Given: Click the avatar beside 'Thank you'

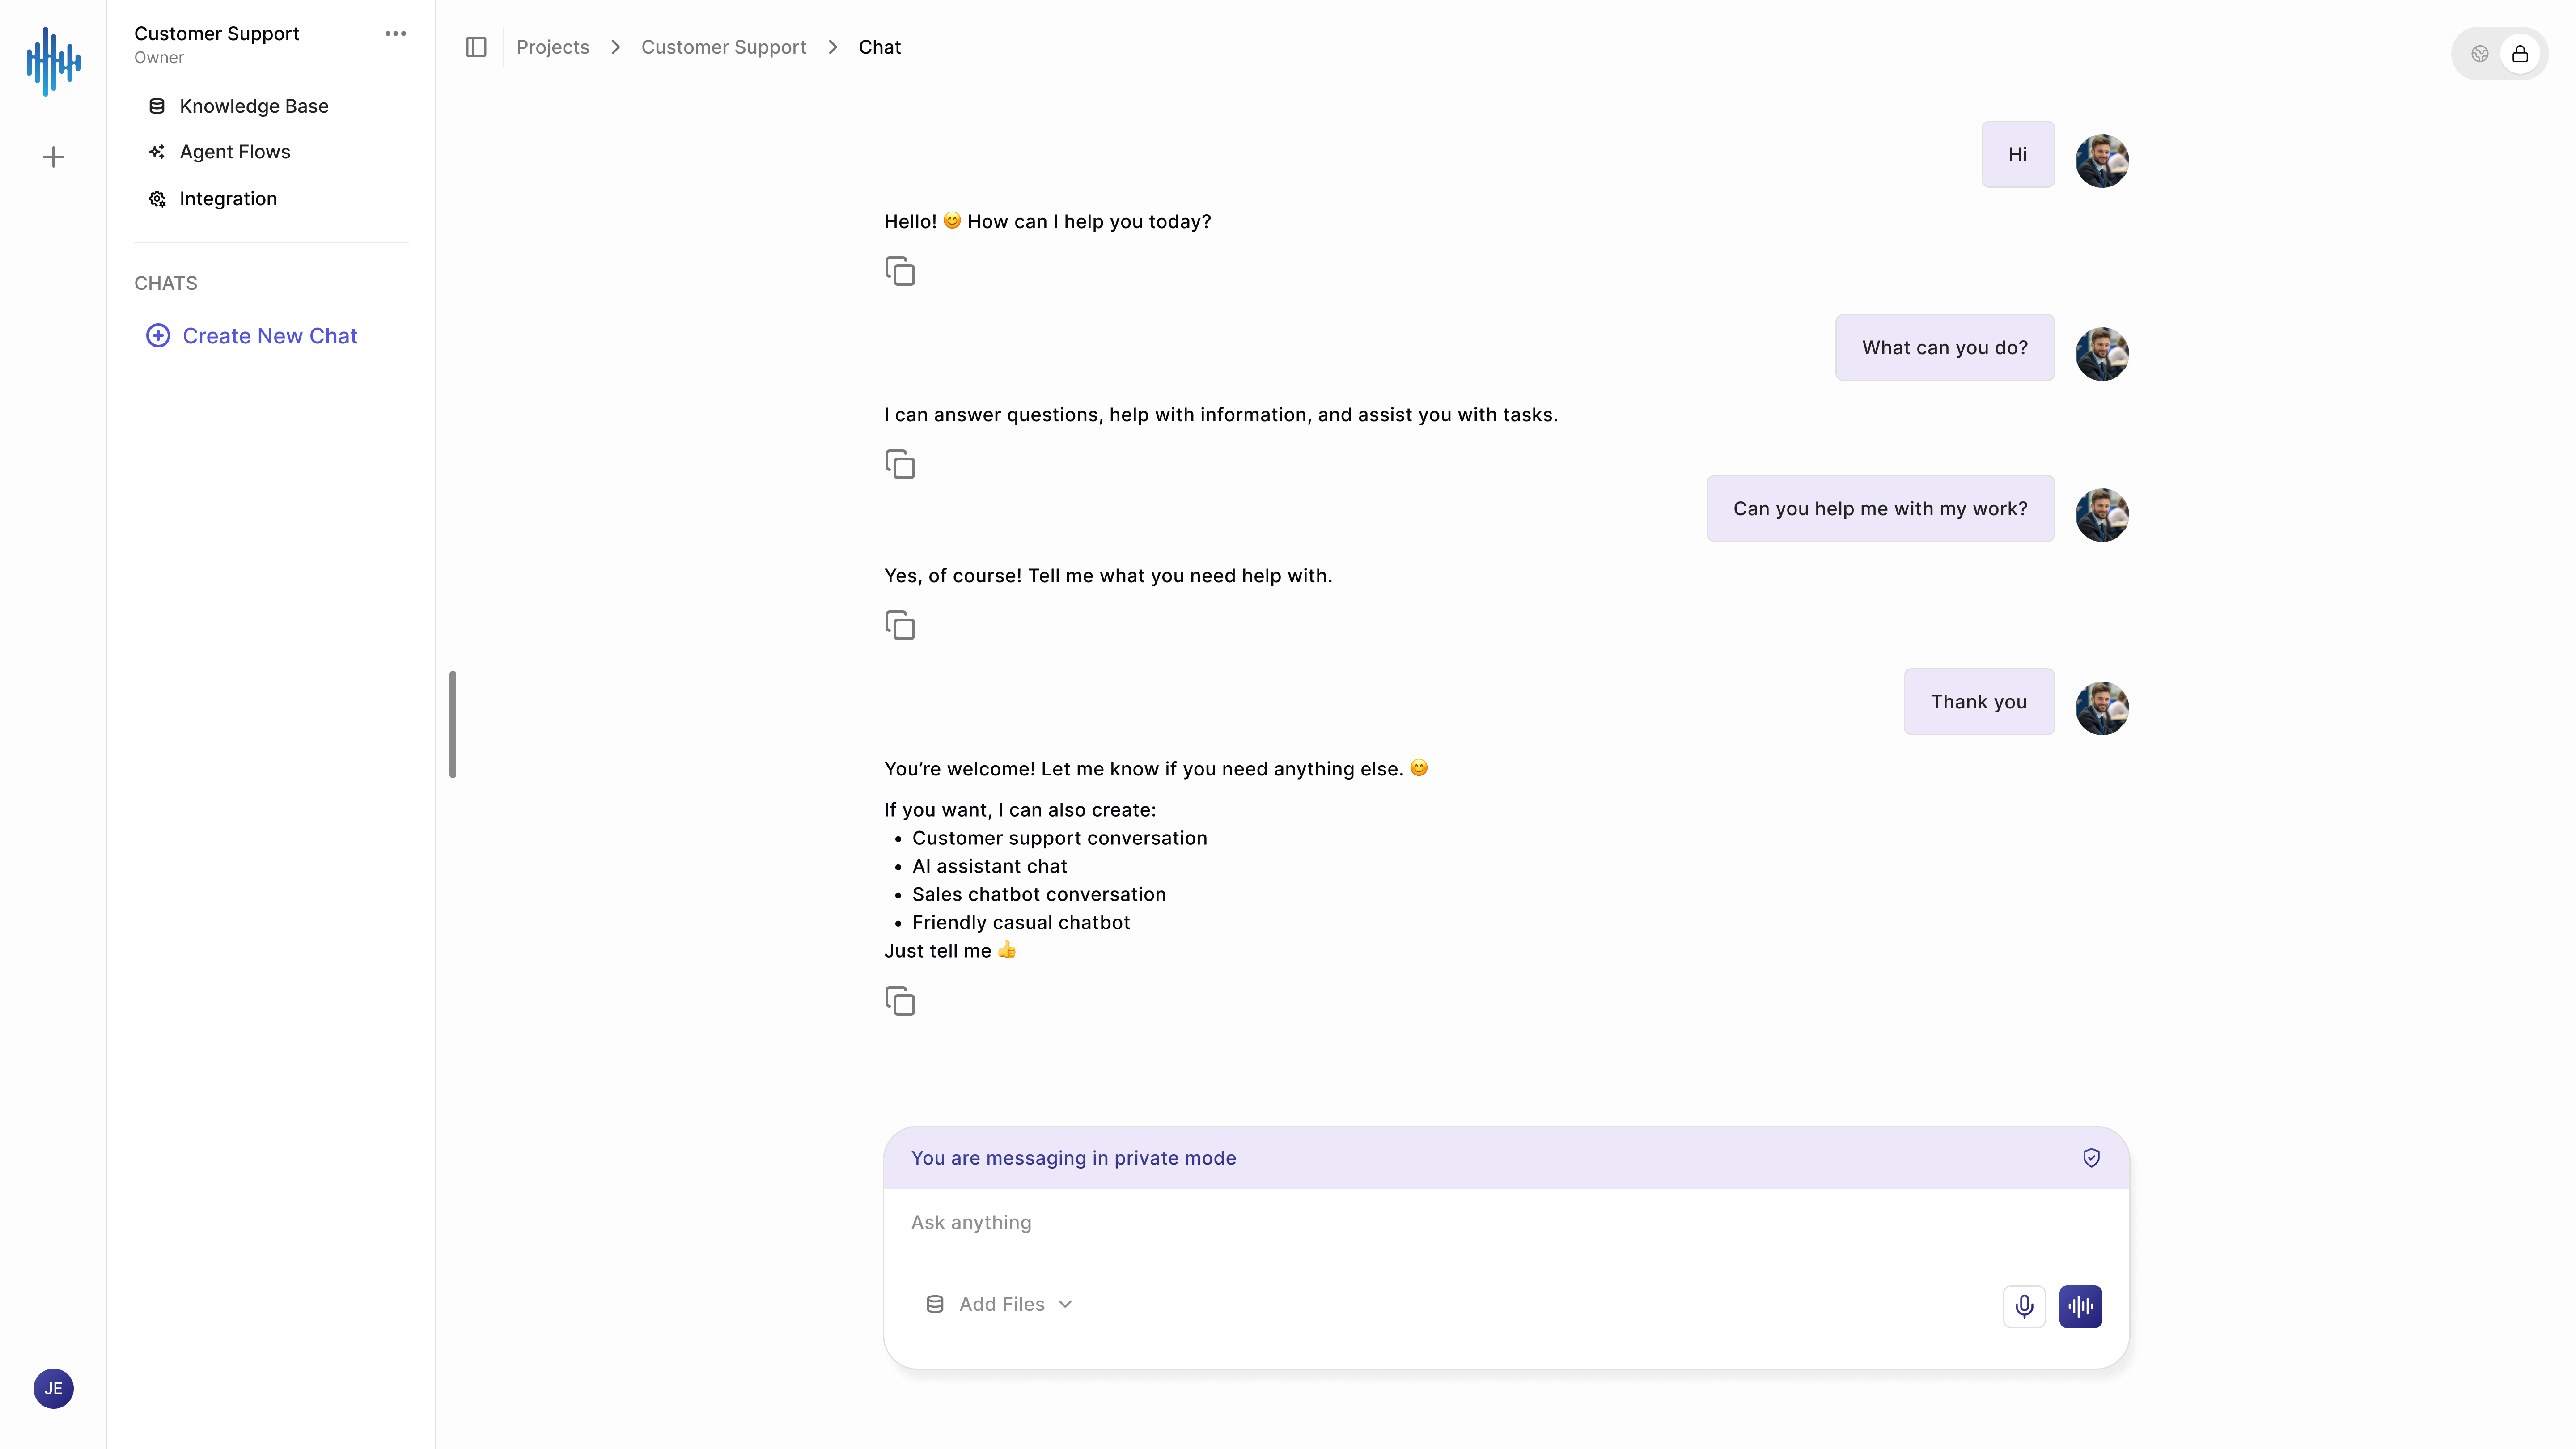Looking at the screenshot, I should 2102,708.
